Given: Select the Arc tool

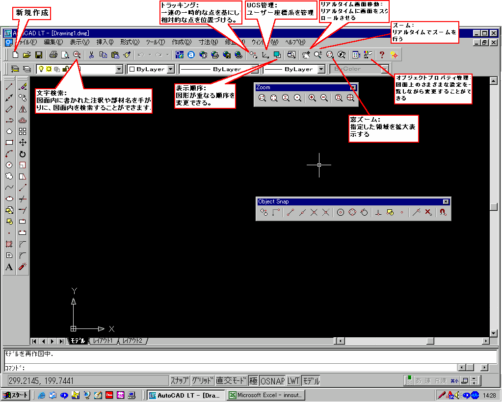Looking at the screenshot, I should (x=9, y=154).
